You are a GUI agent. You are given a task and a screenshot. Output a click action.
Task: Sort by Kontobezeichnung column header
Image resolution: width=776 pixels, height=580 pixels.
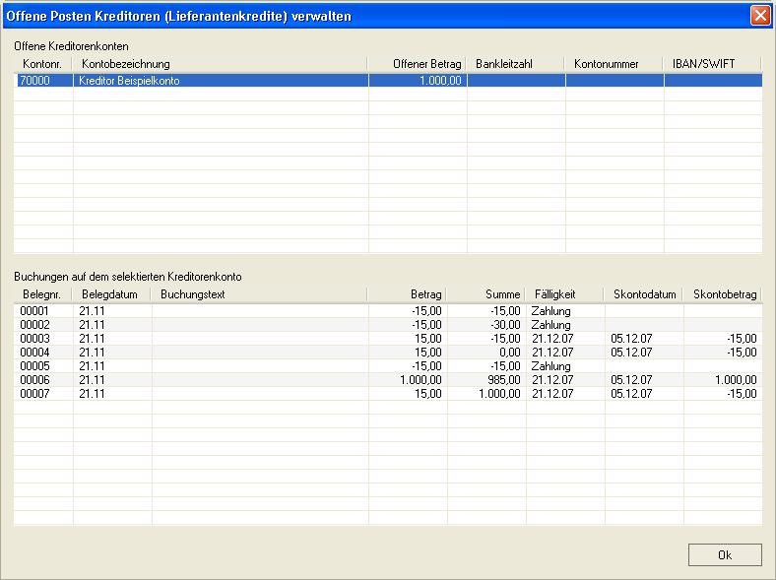tap(220, 63)
